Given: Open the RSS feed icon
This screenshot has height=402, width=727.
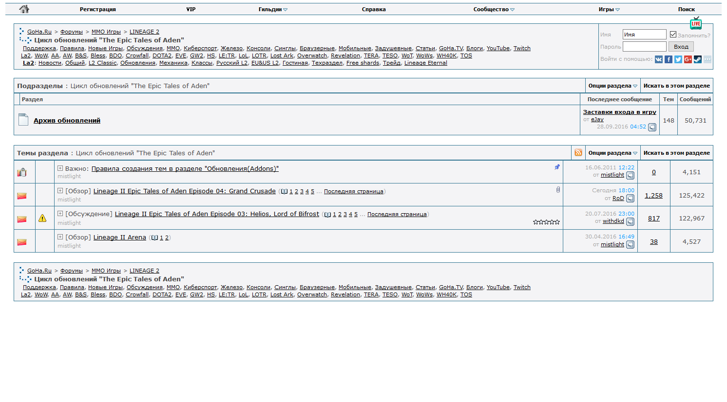Looking at the screenshot, I should coord(578,153).
